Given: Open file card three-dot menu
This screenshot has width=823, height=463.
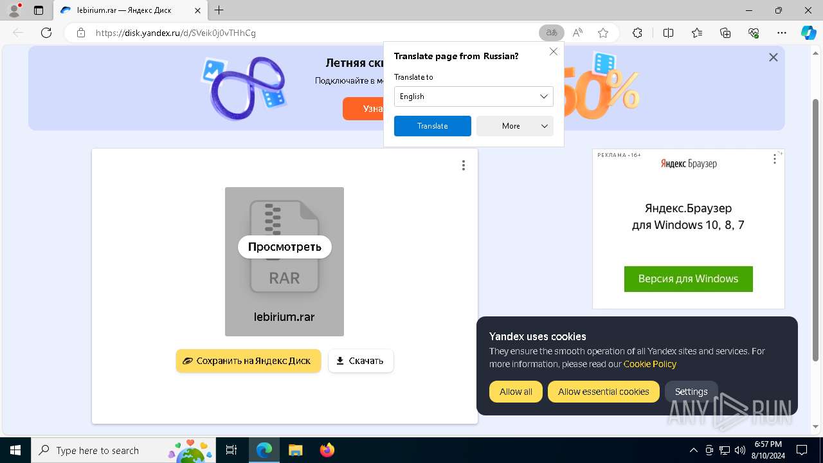Looking at the screenshot, I should click(x=463, y=165).
